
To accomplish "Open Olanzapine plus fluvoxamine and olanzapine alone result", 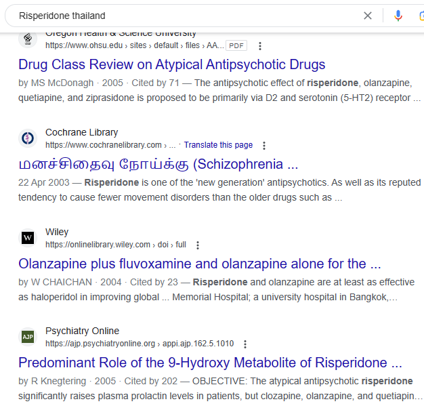I will [200, 264].
